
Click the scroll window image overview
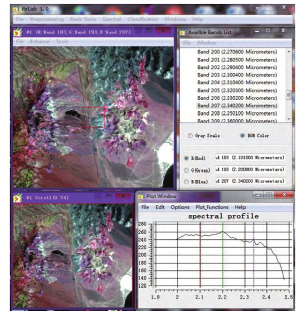pyautogui.click(x=73, y=255)
